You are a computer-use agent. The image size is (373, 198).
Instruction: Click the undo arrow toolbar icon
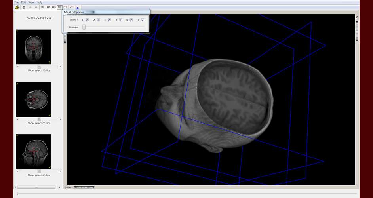pyautogui.click(x=72, y=8)
